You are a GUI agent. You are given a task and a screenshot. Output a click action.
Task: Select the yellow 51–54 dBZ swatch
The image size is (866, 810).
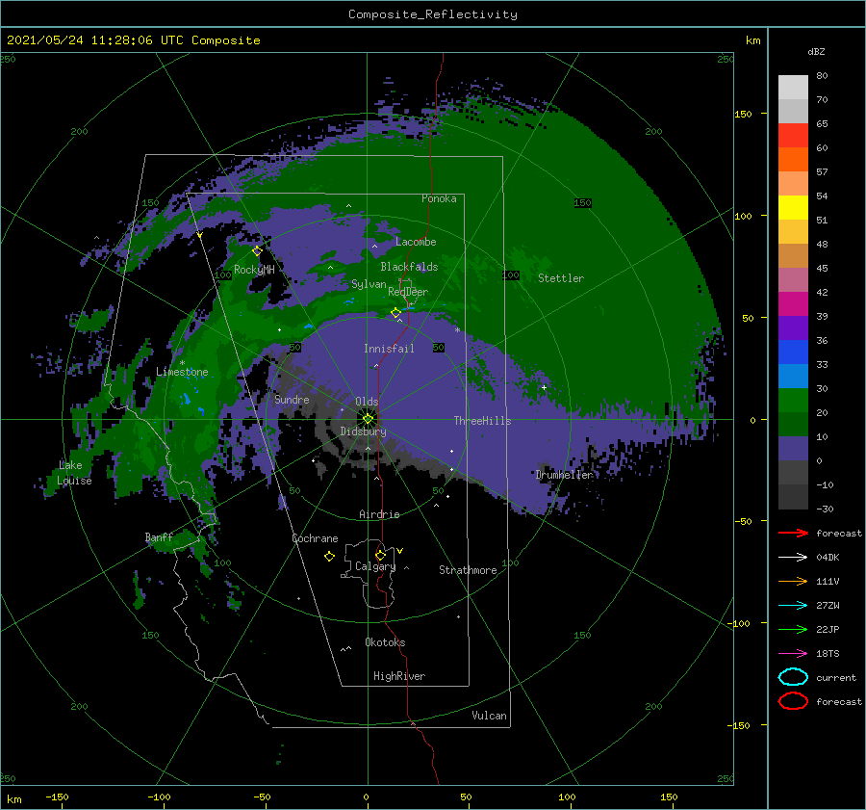pyautogui.click(x=793, y=208)
